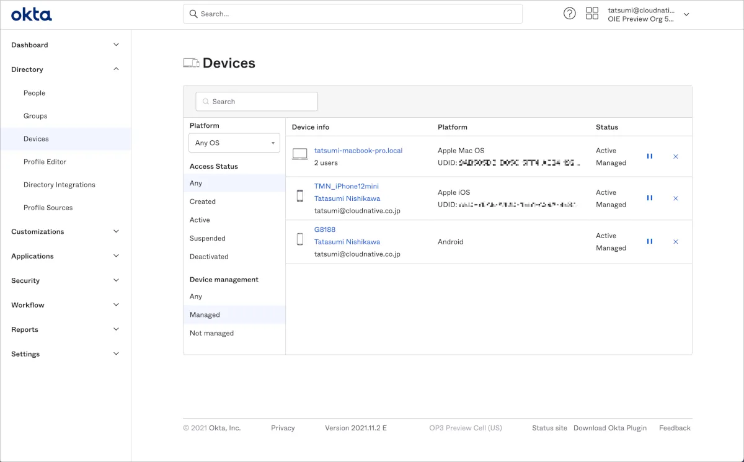Click the help question mark icon
Image resolution: width=744 pixels, height=462 pixels.
[x=569, y=14]
